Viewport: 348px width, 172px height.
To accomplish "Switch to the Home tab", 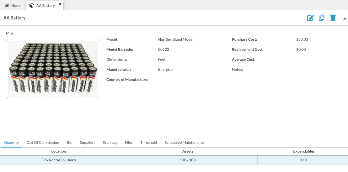I will pos(13,5).
